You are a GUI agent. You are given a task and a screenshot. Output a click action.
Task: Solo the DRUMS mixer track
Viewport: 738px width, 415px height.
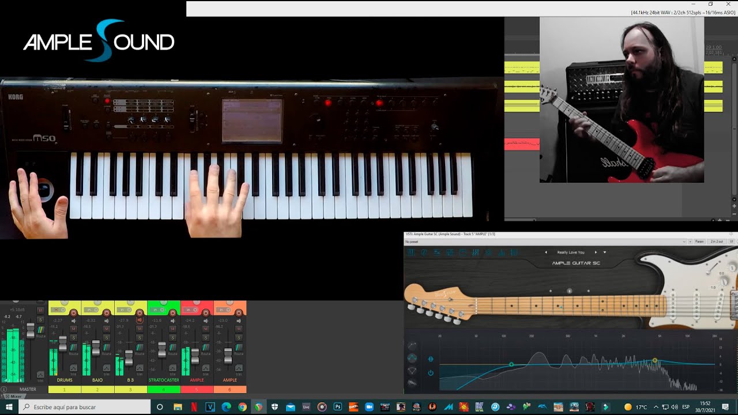73,338
